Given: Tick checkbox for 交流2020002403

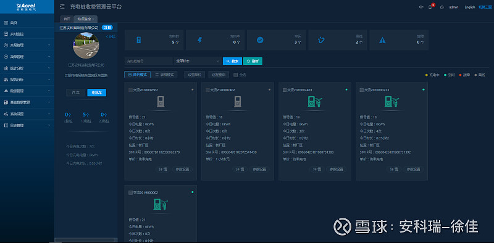Looking at the screenshot, I should tap(285, 90).
